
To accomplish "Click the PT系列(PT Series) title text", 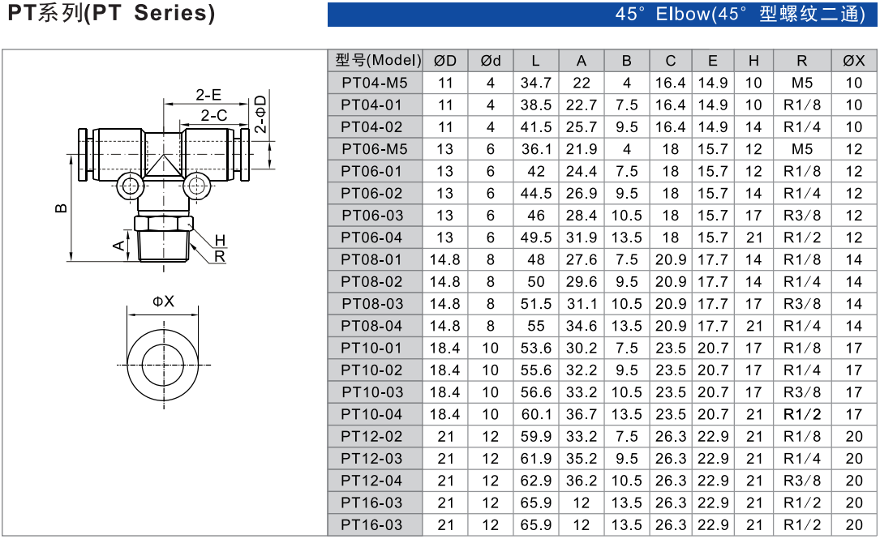I will (x=111, y=14).
